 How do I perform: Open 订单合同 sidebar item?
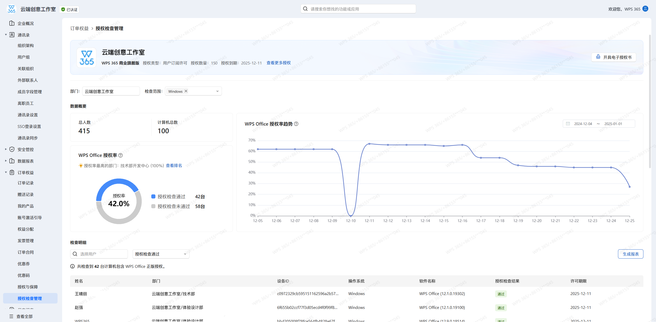25,252
